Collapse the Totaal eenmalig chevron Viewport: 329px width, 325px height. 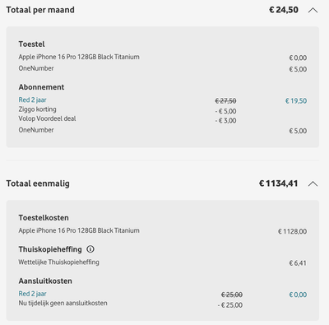[313, 183]
